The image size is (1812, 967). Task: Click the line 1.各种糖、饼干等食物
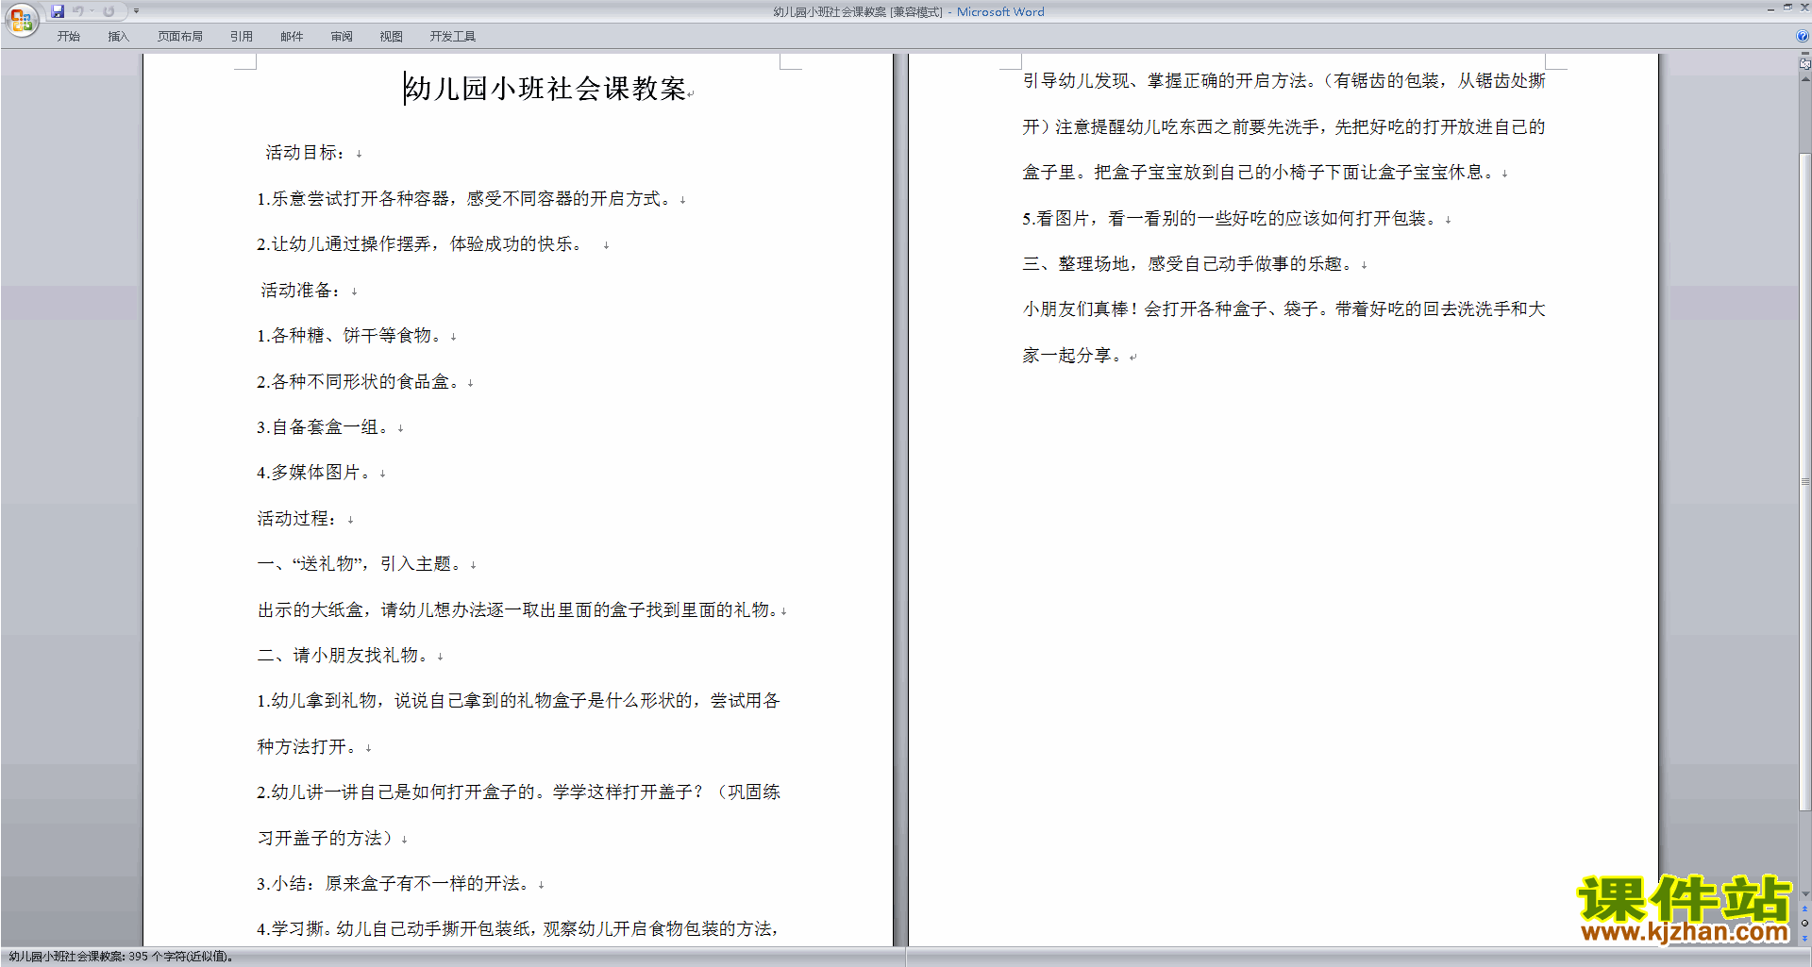point(351,336)
